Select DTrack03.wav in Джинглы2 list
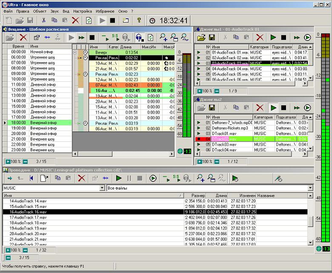 pyautogui.click(x=251, y=144)
